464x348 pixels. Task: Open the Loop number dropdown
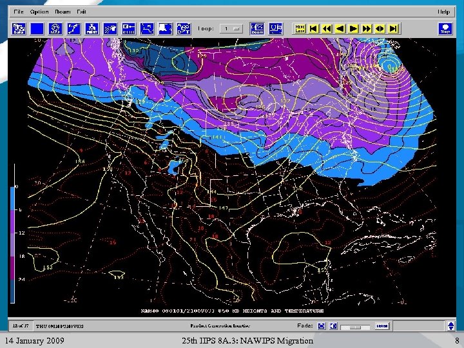pyautogui.click(x=231, y=29)
